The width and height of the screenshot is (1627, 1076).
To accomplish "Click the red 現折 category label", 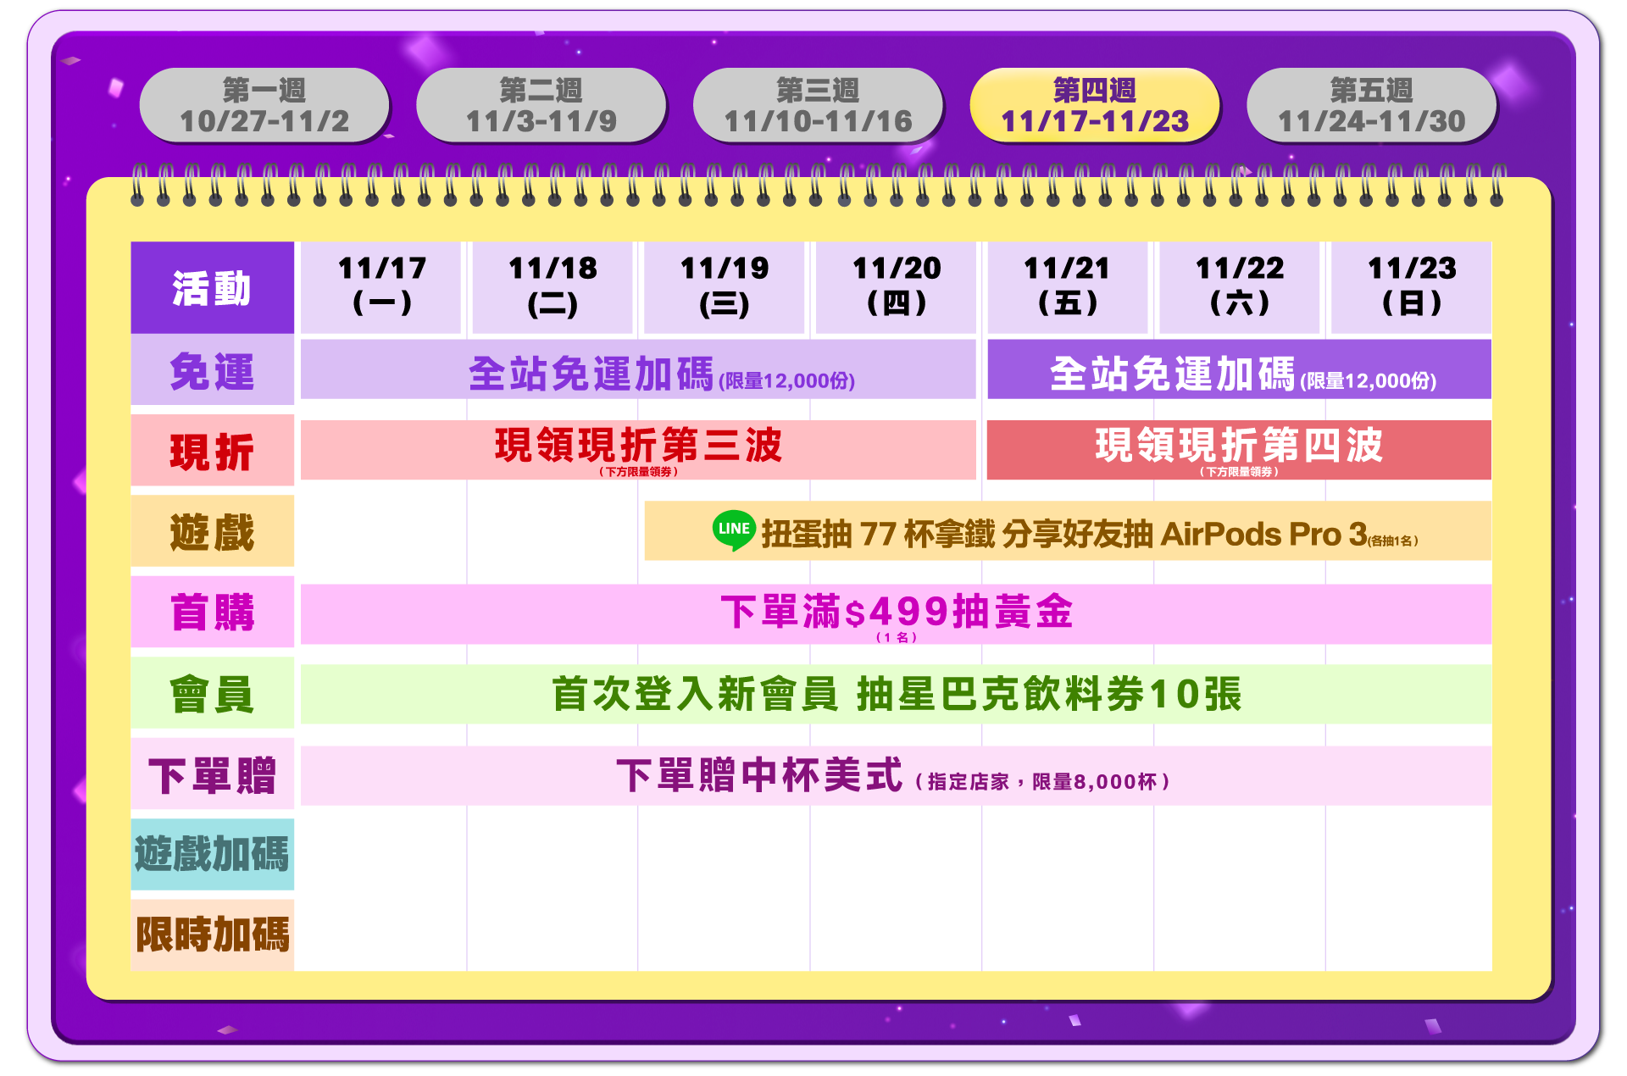I will click(212, 451).
